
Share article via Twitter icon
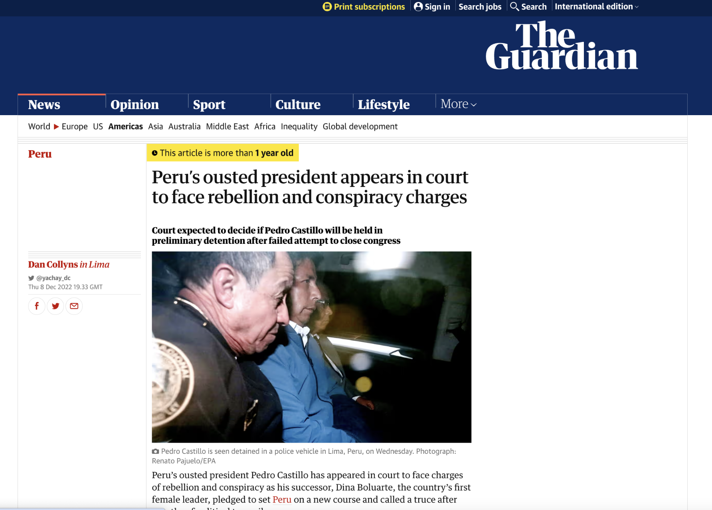[55, 306]
